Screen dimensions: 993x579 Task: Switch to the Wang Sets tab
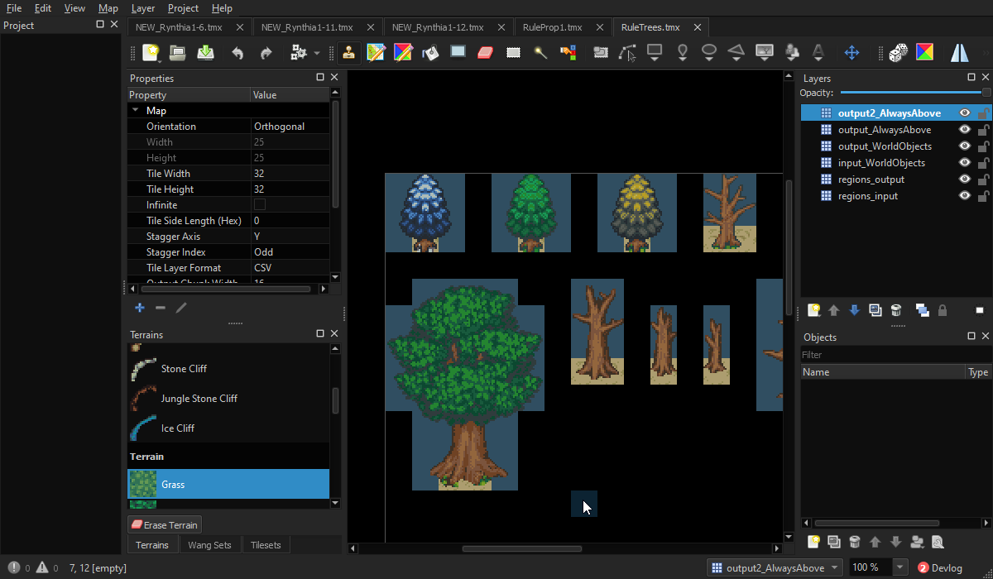209,545
